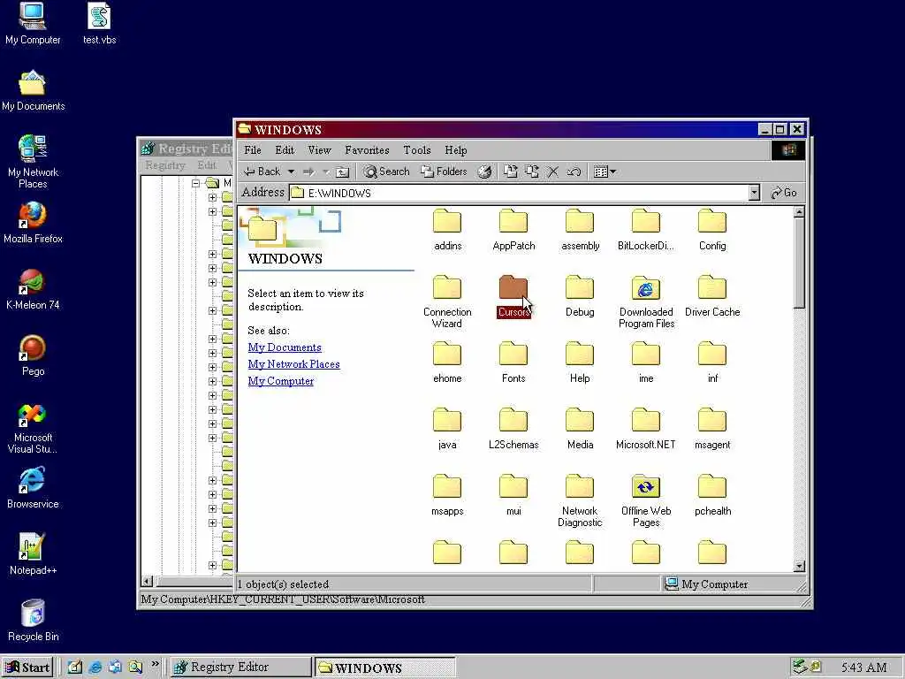
Task: Select the Downloaded Program Files folder
Action: pyautogui.click(x=646, y=301)
